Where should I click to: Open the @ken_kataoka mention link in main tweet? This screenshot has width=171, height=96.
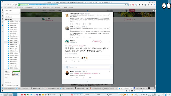pos(73,46)
